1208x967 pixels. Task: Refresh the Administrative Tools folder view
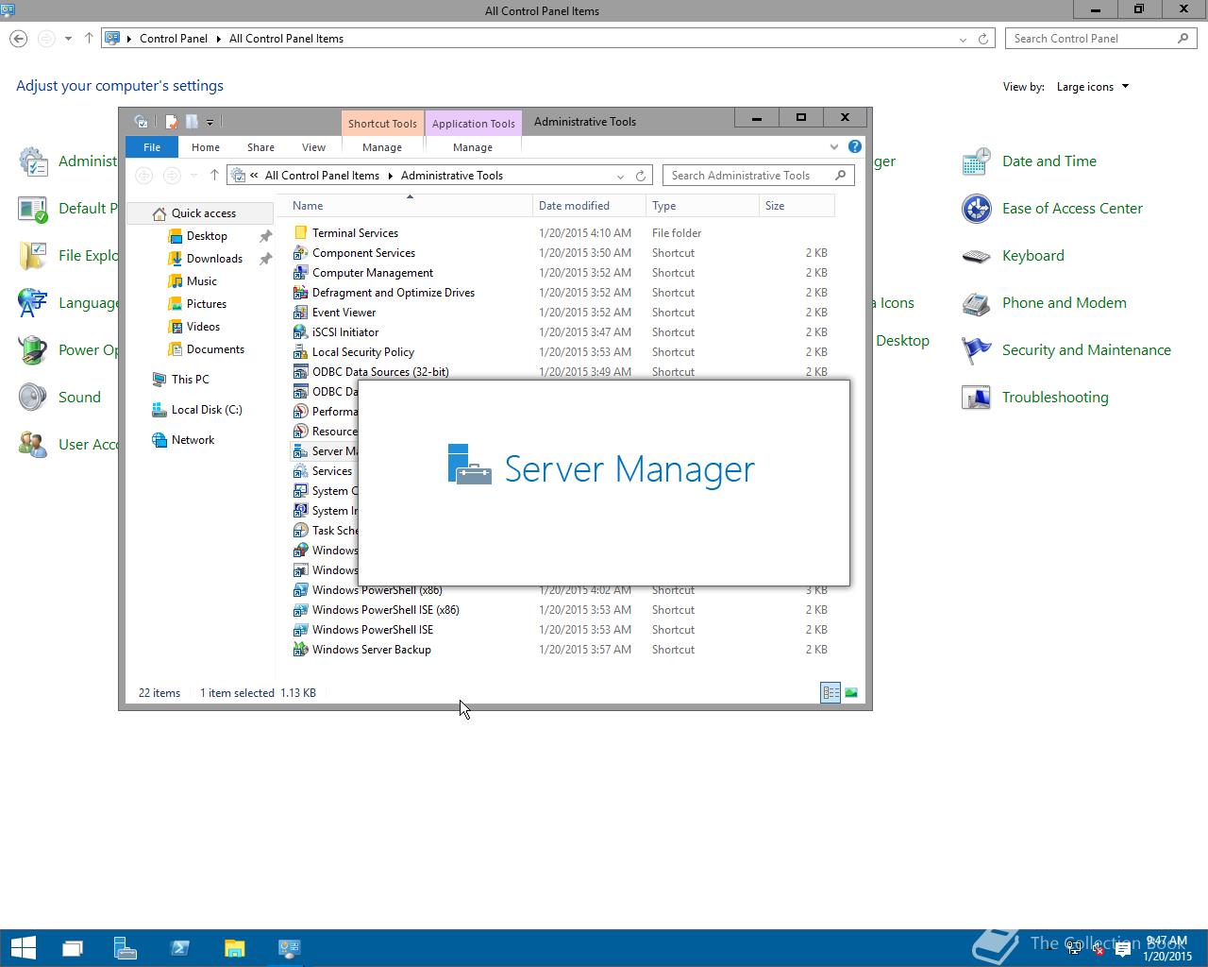pyautogui.click(x=641, y=176)
